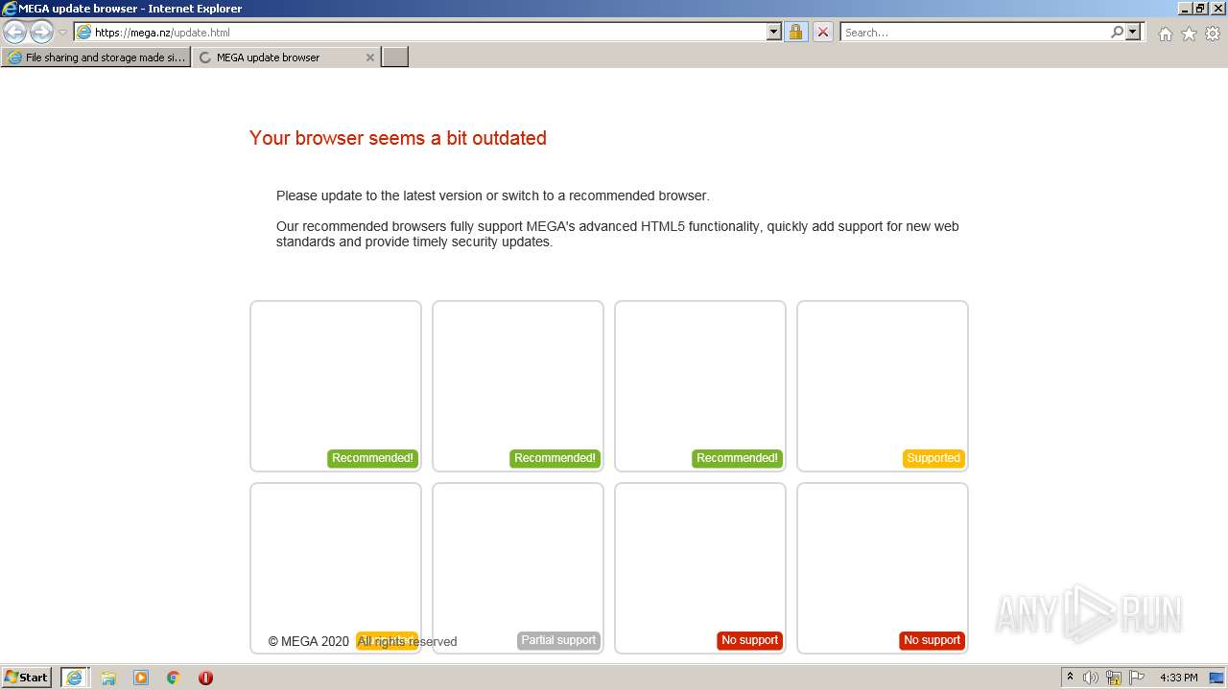Viewport: 1228px width, 690px height.
Task: Click the Supported yellow badge
Action: (933, 458)
